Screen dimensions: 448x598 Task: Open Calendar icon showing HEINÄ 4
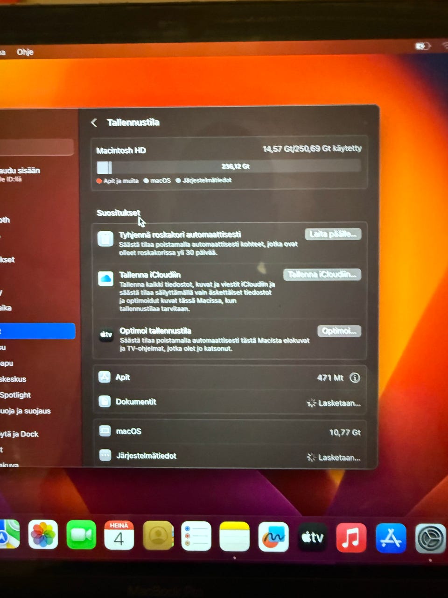119,535
